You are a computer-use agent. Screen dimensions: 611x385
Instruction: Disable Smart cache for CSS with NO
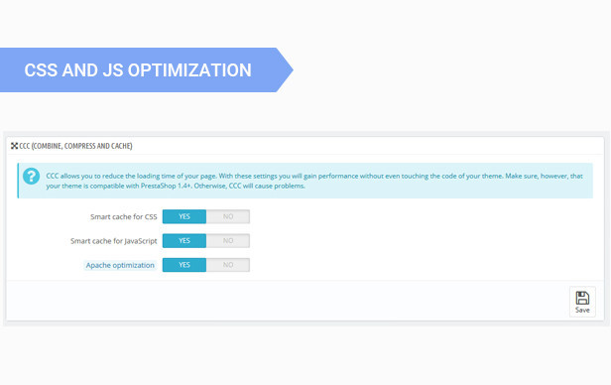(x=228, y=216)
